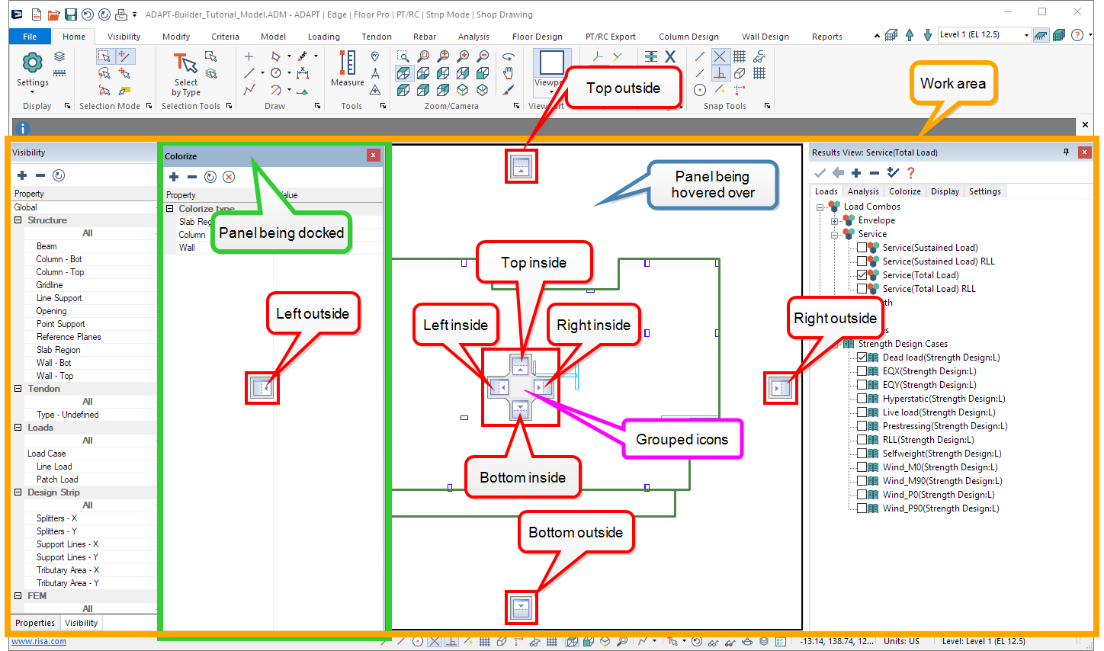1104x651 pixels.
Task: Click the help question mark in Results View
Action: 910,173
